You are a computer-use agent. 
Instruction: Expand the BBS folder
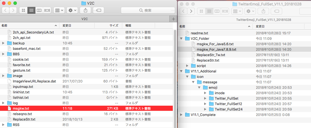click(x=3, y=54)
